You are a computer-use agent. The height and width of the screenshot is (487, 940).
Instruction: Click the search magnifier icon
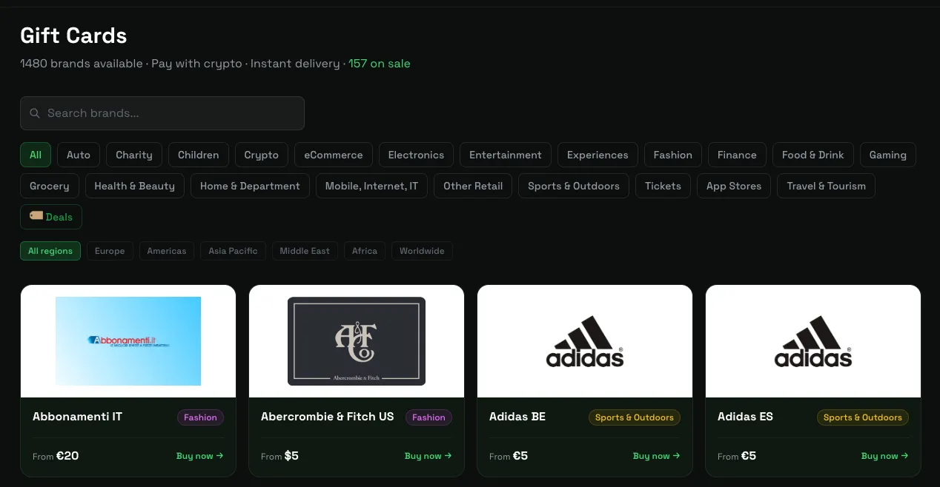coord(35,113)
